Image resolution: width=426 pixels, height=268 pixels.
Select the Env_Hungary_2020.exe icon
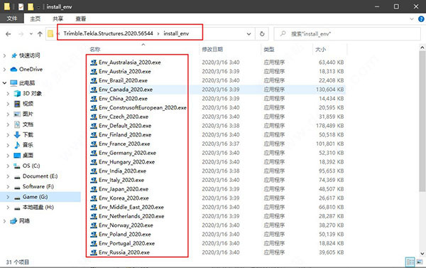coord(94,162)
